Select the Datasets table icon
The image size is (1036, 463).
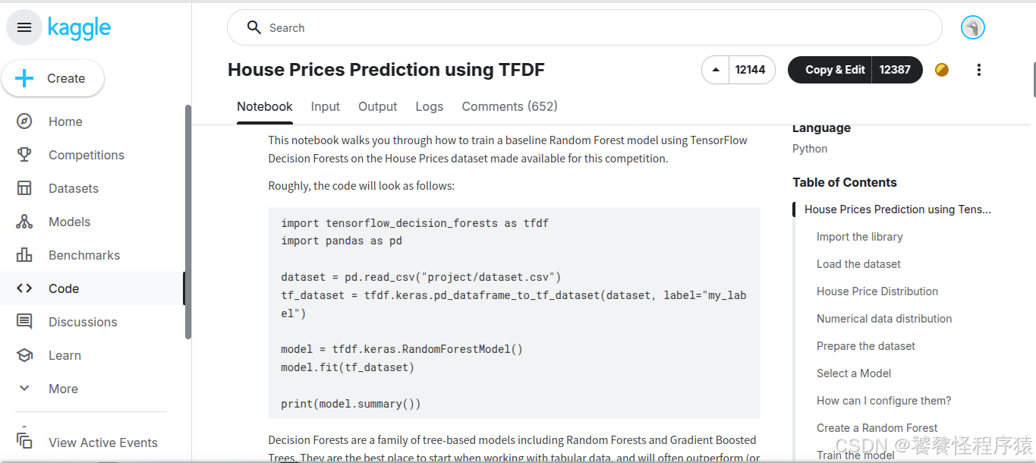pos(24,188)
